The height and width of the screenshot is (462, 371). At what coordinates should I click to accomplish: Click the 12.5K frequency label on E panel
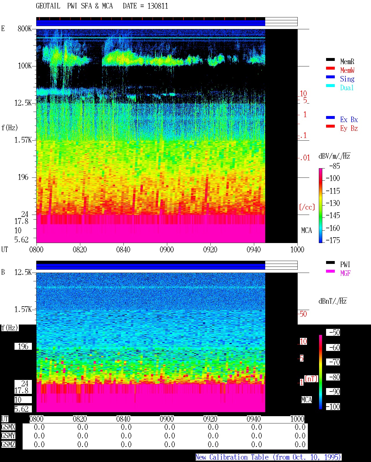(23, 103)
